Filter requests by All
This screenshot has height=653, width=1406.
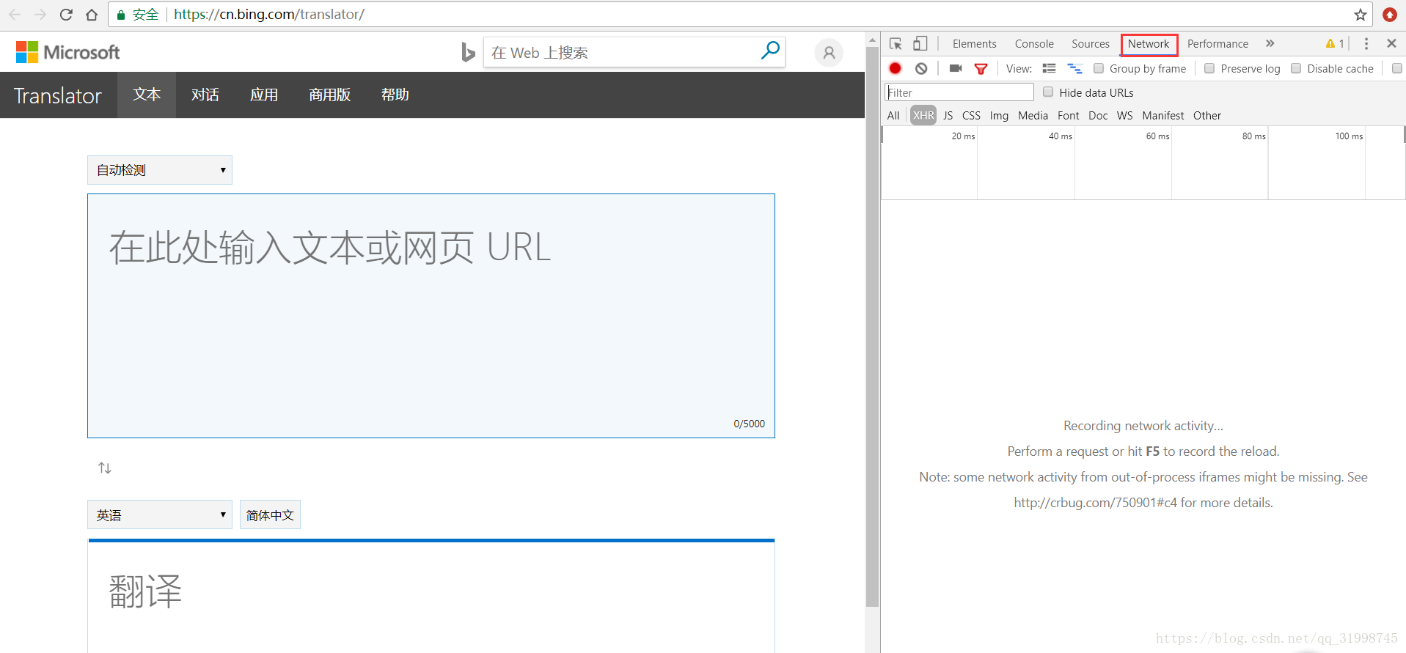pos(893,116)
